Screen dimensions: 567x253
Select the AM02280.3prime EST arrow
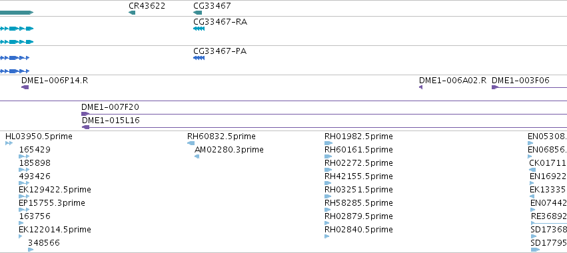tap(197, 156)
